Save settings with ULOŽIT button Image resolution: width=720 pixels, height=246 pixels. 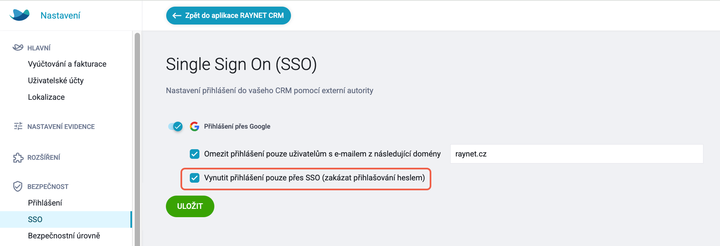click(x=190, y=206)
